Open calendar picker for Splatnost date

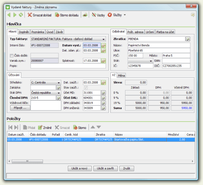(x=104, y=61)
